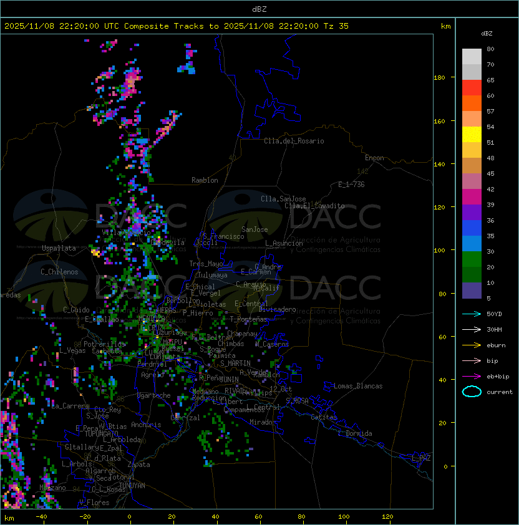Select the red 60 dBZ color swatch
This screenshot has height=525, width=519.
point(472,88)
